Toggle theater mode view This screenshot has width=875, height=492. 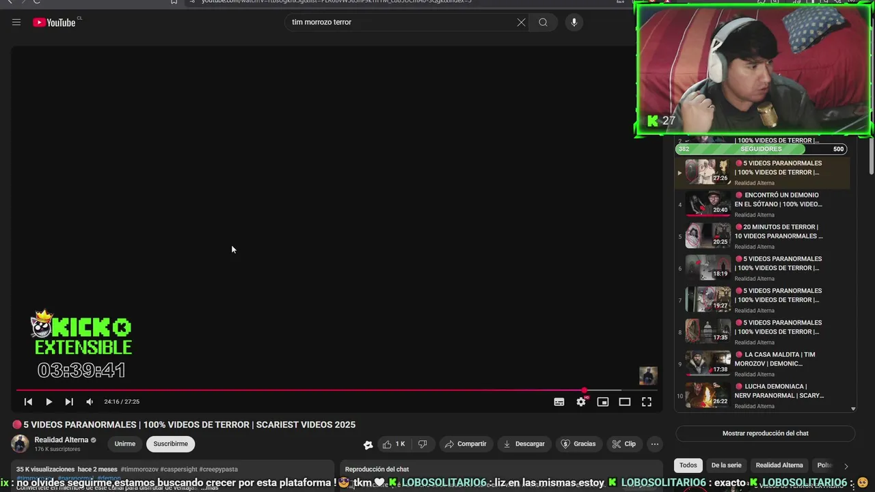click(x=625, y=402)
